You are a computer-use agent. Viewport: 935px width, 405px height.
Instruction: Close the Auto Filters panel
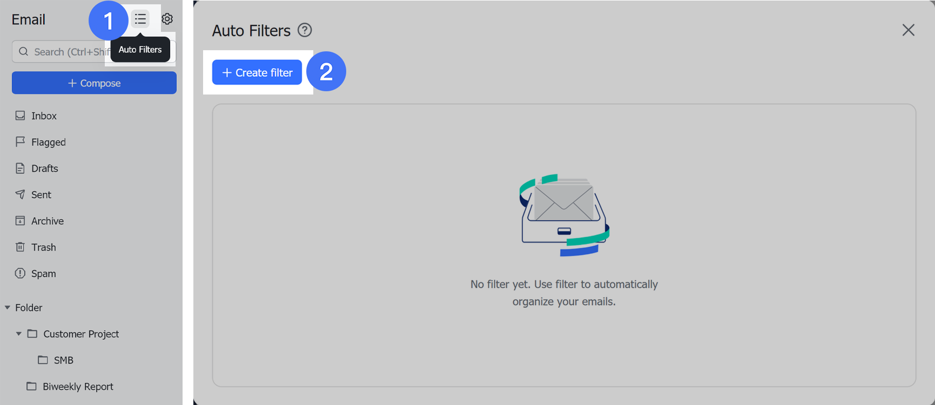pyautogui.click(x=909, y=30)
